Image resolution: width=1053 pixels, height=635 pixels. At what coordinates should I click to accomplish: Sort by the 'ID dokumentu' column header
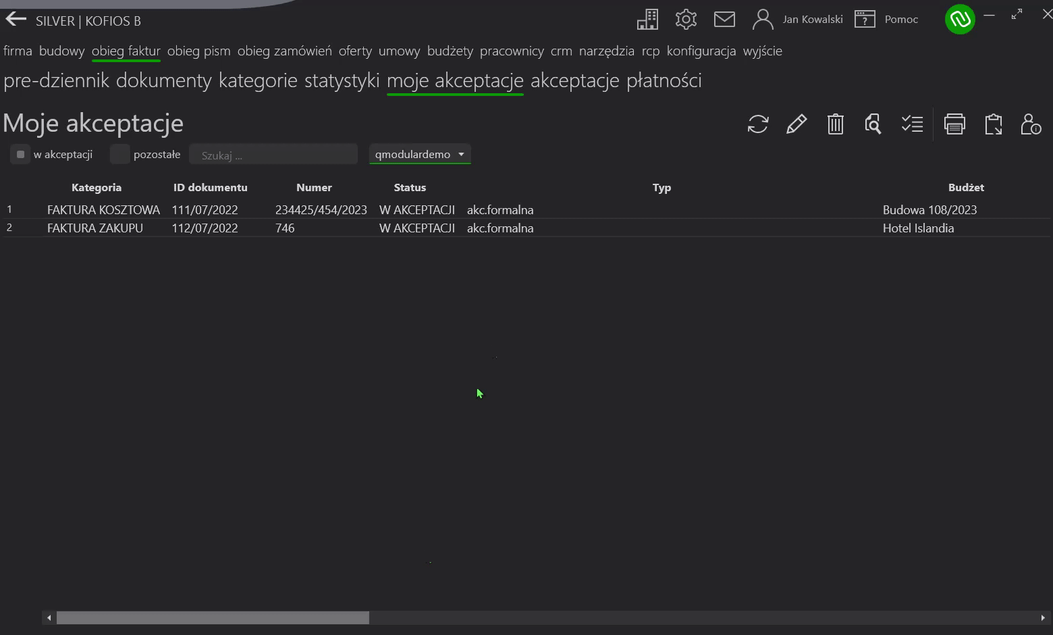pyautogui.click(x=211, y=187)
